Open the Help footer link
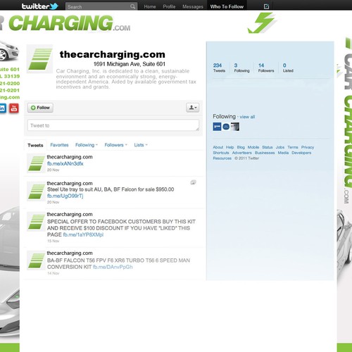The width and height of the screenshot is (352, 352). click(x=230, y=147)
